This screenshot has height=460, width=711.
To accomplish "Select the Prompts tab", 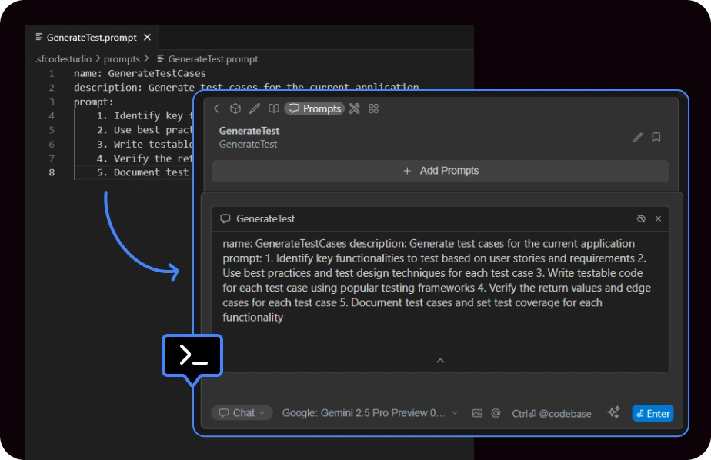I will tap(315, 108).
